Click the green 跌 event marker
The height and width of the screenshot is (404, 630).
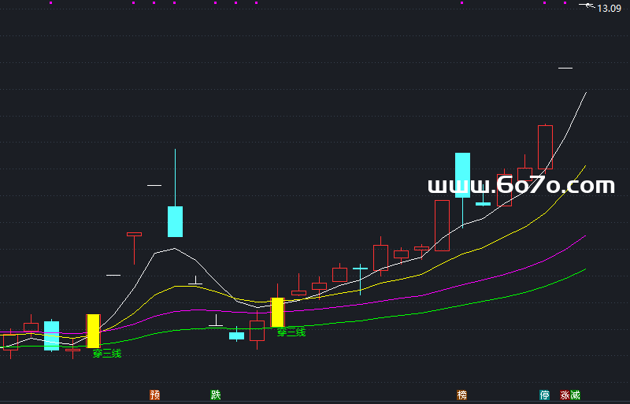pyautogui.click(x=216, y=395)
